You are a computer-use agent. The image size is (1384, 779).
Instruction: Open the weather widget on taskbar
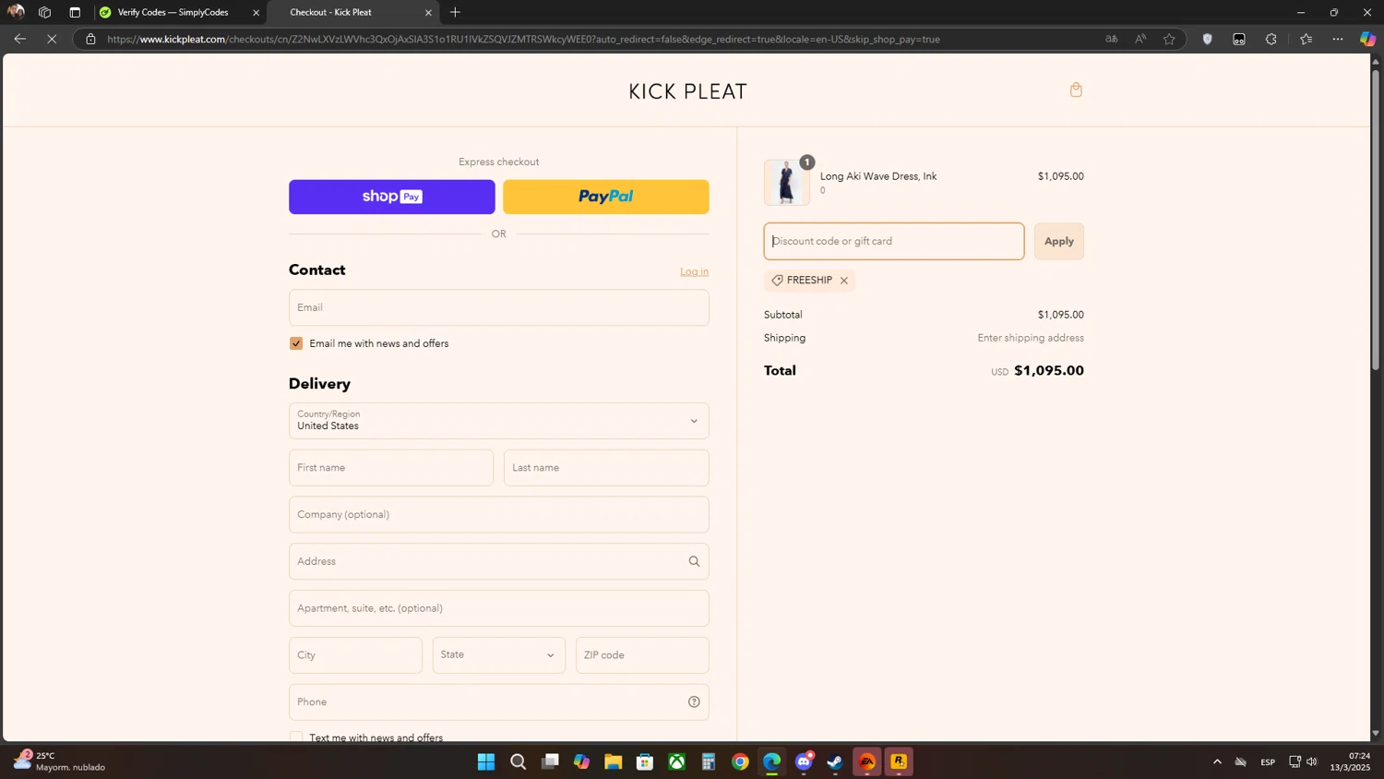[59, 761]
